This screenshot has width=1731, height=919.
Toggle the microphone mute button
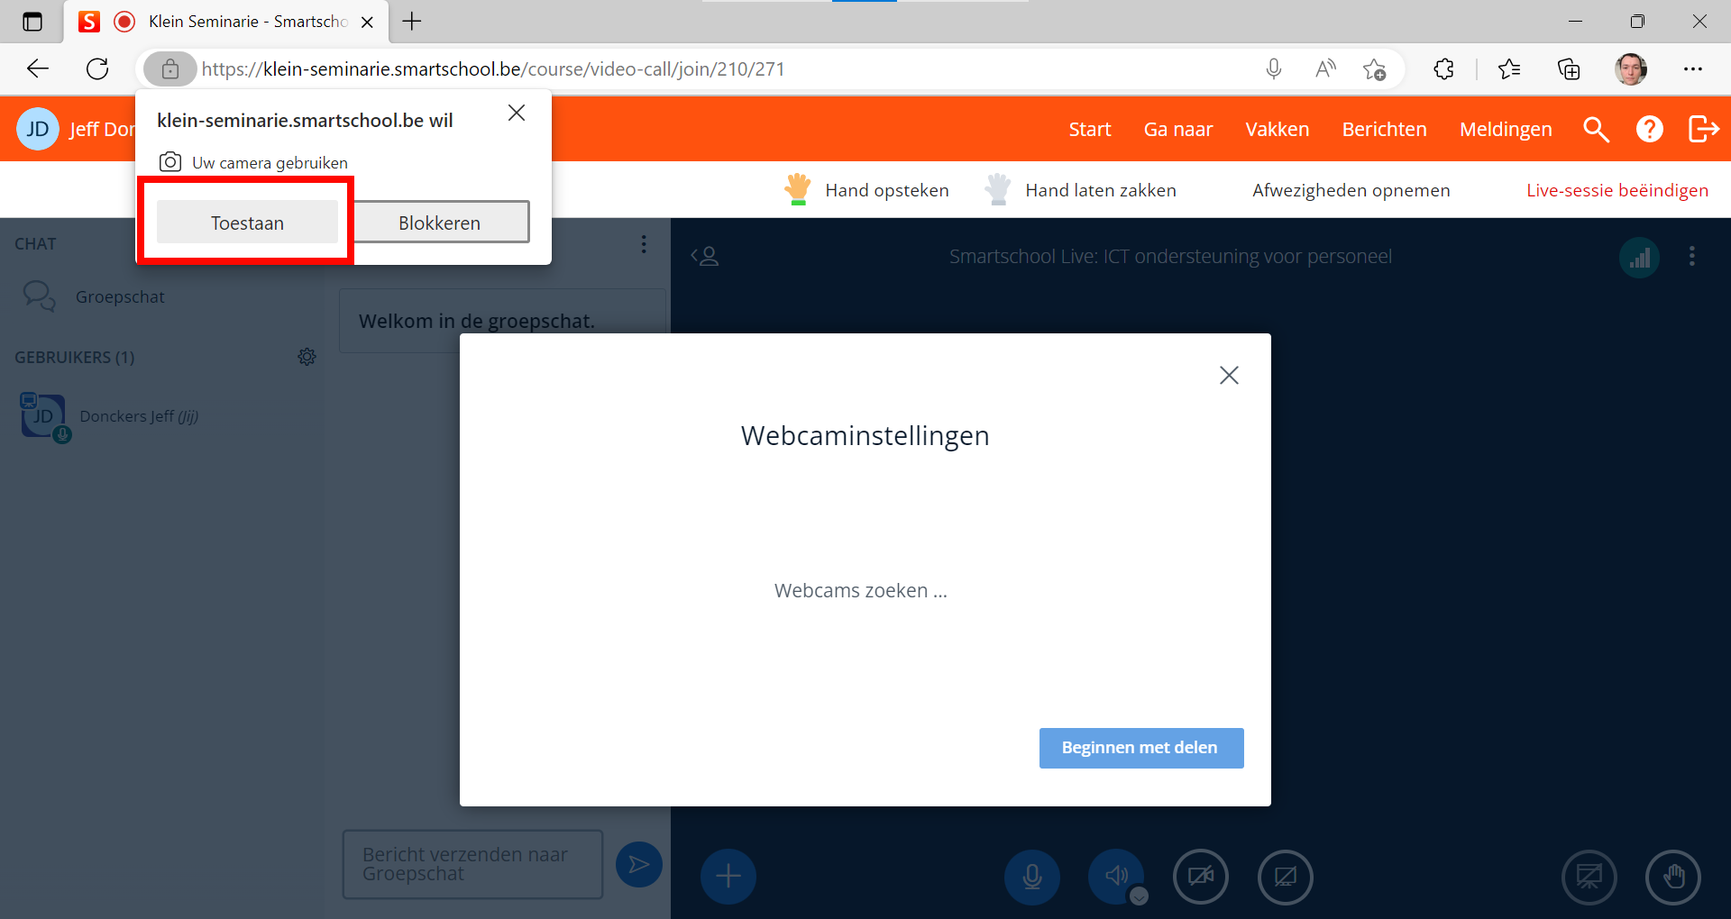pyautogui.click(x=1032, y=877)
